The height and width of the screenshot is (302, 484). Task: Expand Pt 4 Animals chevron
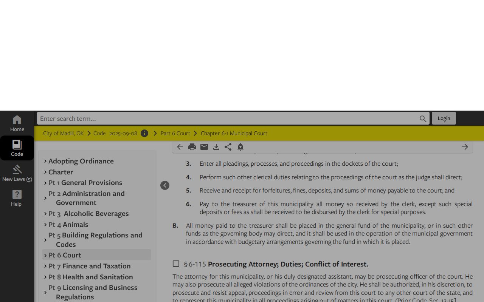[45, 225]
